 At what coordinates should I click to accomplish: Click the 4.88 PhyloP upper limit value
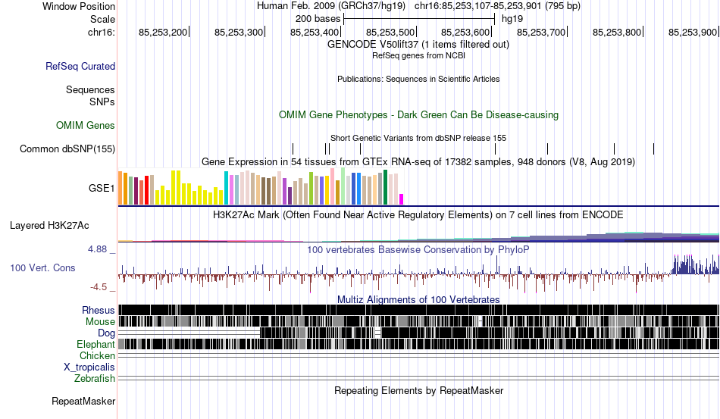click(97, 249)
